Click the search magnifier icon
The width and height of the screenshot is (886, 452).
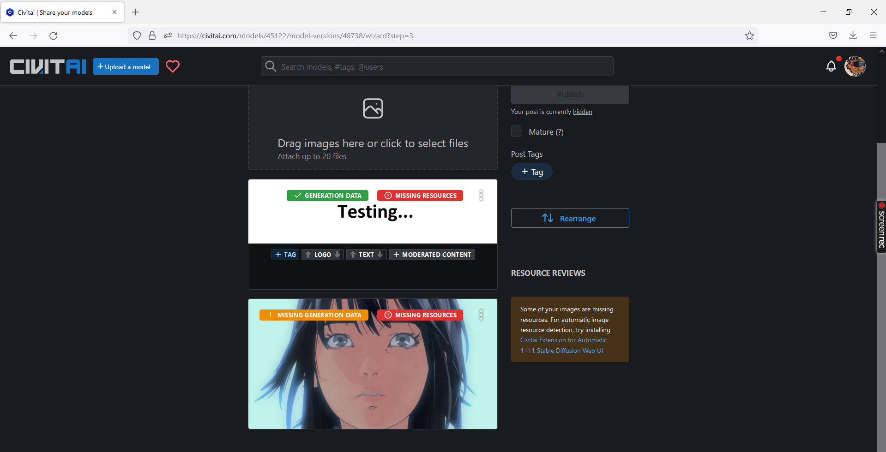coord(271,66)
